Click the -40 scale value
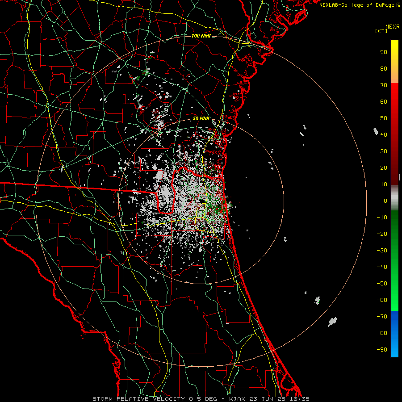Image resolution: width=402 pixels, height=402 pixels. pyautogui.click(x=382, y=267)
